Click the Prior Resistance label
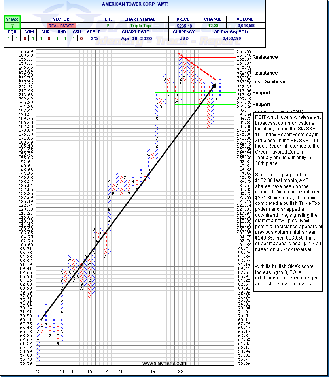Screen dimensions: 329x377 click(x=269, y=81)
